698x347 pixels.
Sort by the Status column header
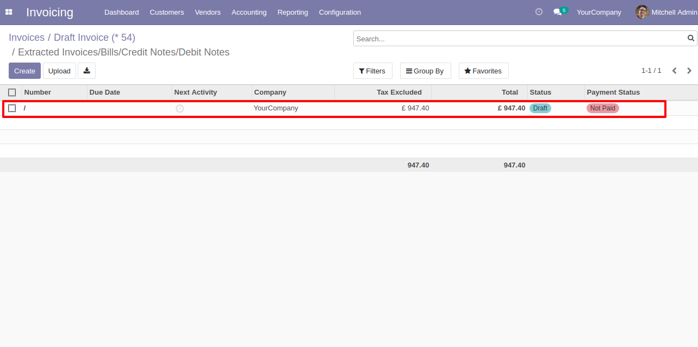tap(556, 92)
